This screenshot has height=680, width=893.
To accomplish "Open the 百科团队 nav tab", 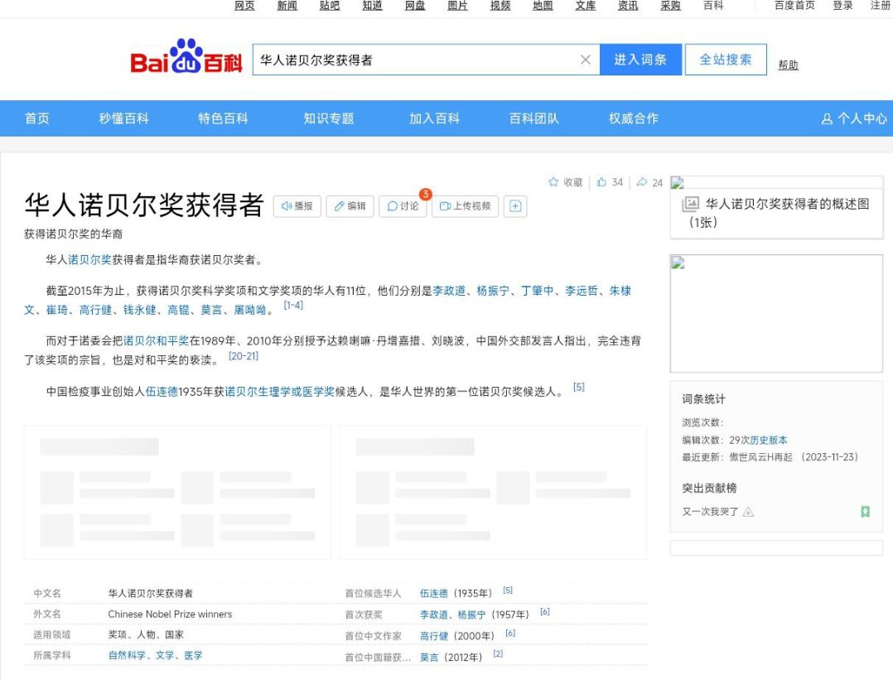I will [x=533, y=118].
